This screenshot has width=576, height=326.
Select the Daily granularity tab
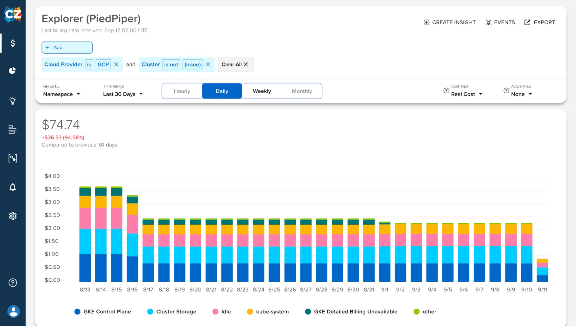[x=222, y=91]
